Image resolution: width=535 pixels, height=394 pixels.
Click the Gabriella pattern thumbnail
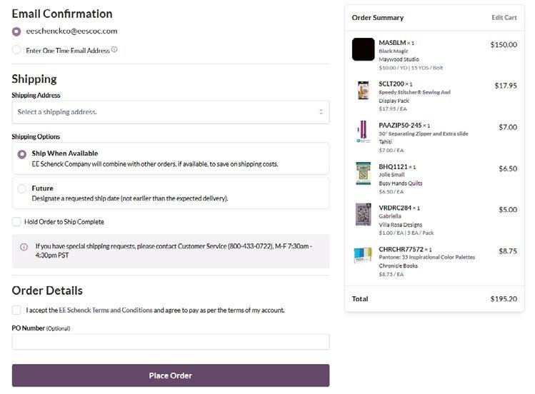coord(364,214)
